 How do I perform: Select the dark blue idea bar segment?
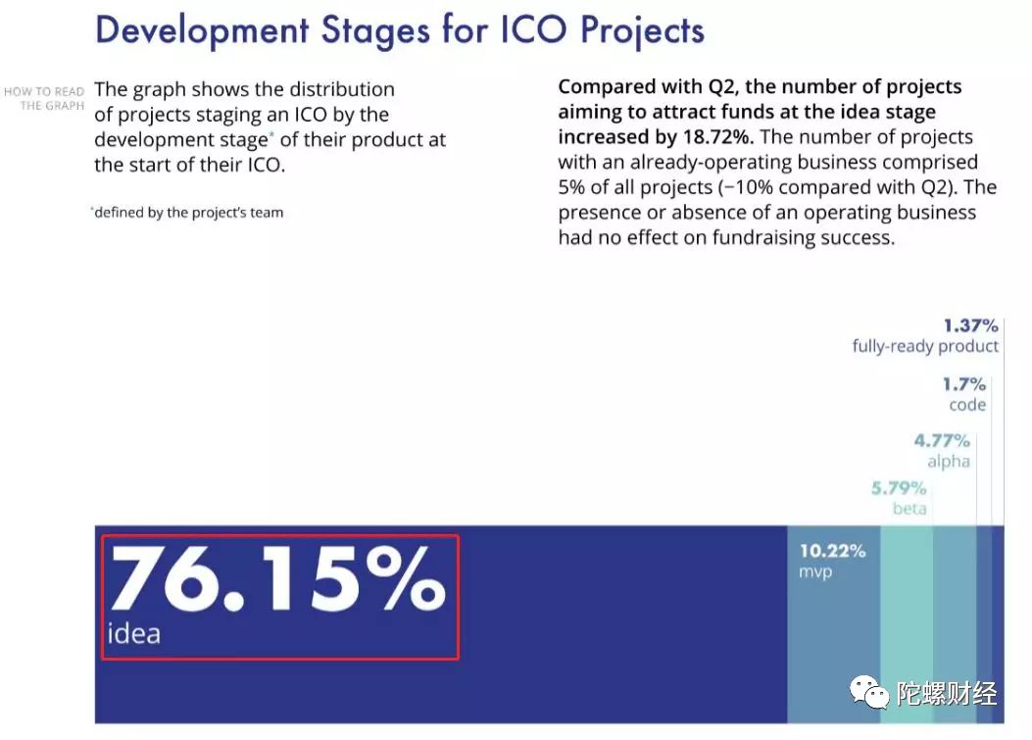(441, 624)
